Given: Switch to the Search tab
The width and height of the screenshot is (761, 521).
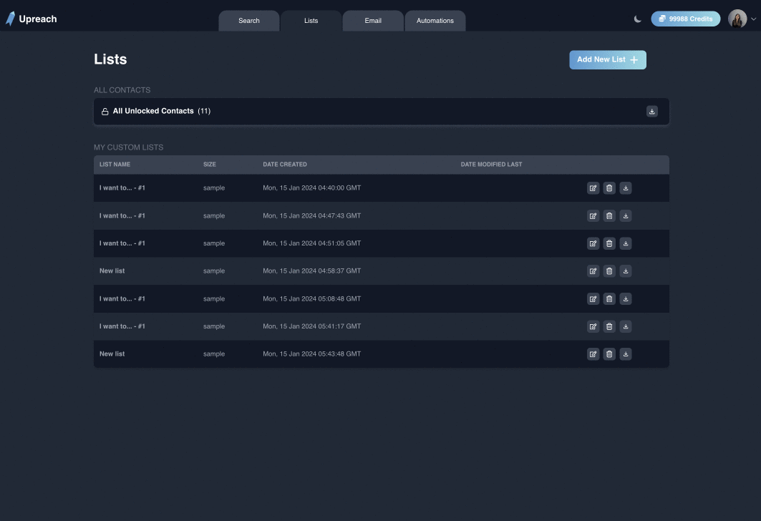Looking at the screenshot, I should pos(249,21).
